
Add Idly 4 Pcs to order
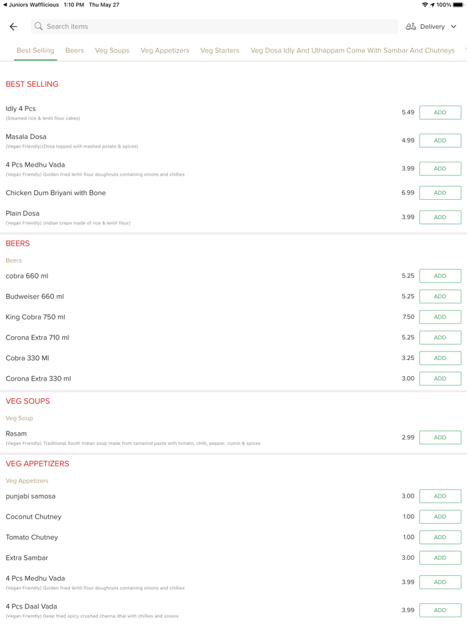[x=440, y=113]
